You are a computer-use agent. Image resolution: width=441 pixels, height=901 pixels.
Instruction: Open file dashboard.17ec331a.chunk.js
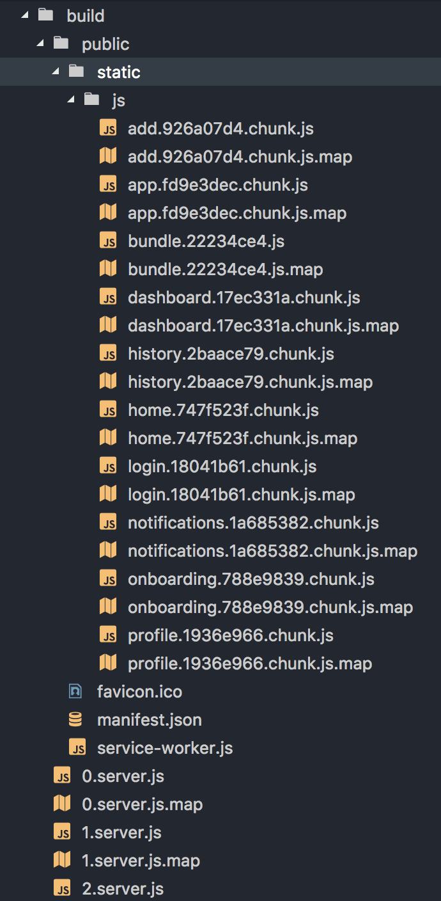(244, 298)
